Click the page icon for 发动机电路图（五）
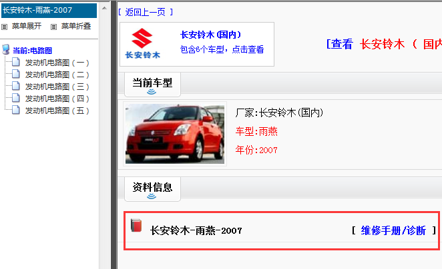Viewport: 442px width, 269px height. point(16,111)
